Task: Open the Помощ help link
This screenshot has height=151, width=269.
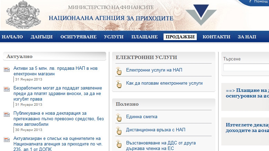Action: coord(261,1)
